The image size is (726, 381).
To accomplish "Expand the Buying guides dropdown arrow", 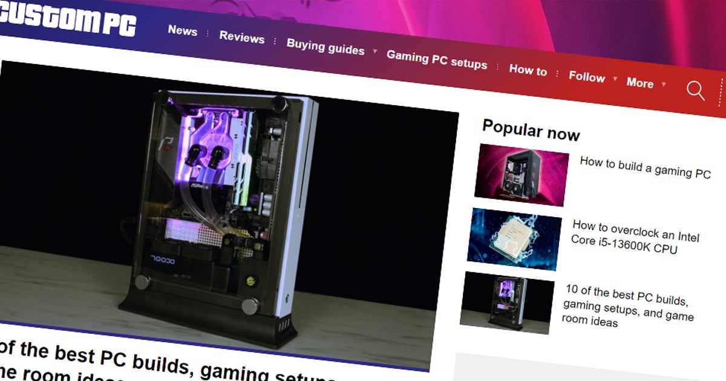I will click(375, 51).
